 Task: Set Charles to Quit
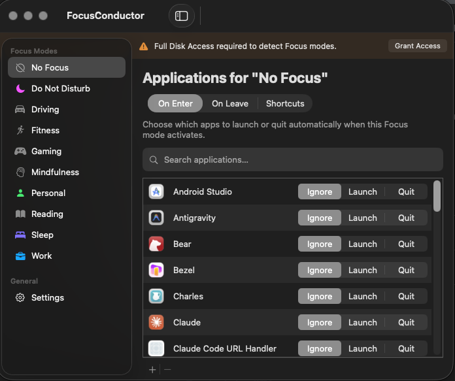[x=406, y=296]
